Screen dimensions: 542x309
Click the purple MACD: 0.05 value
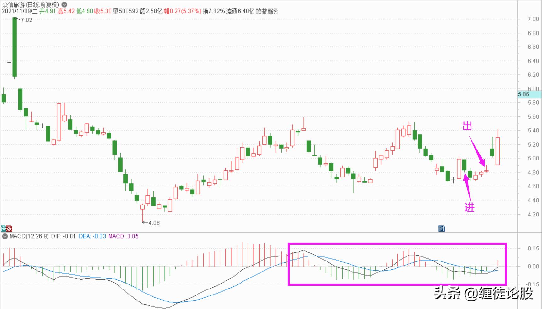point(123,236)
